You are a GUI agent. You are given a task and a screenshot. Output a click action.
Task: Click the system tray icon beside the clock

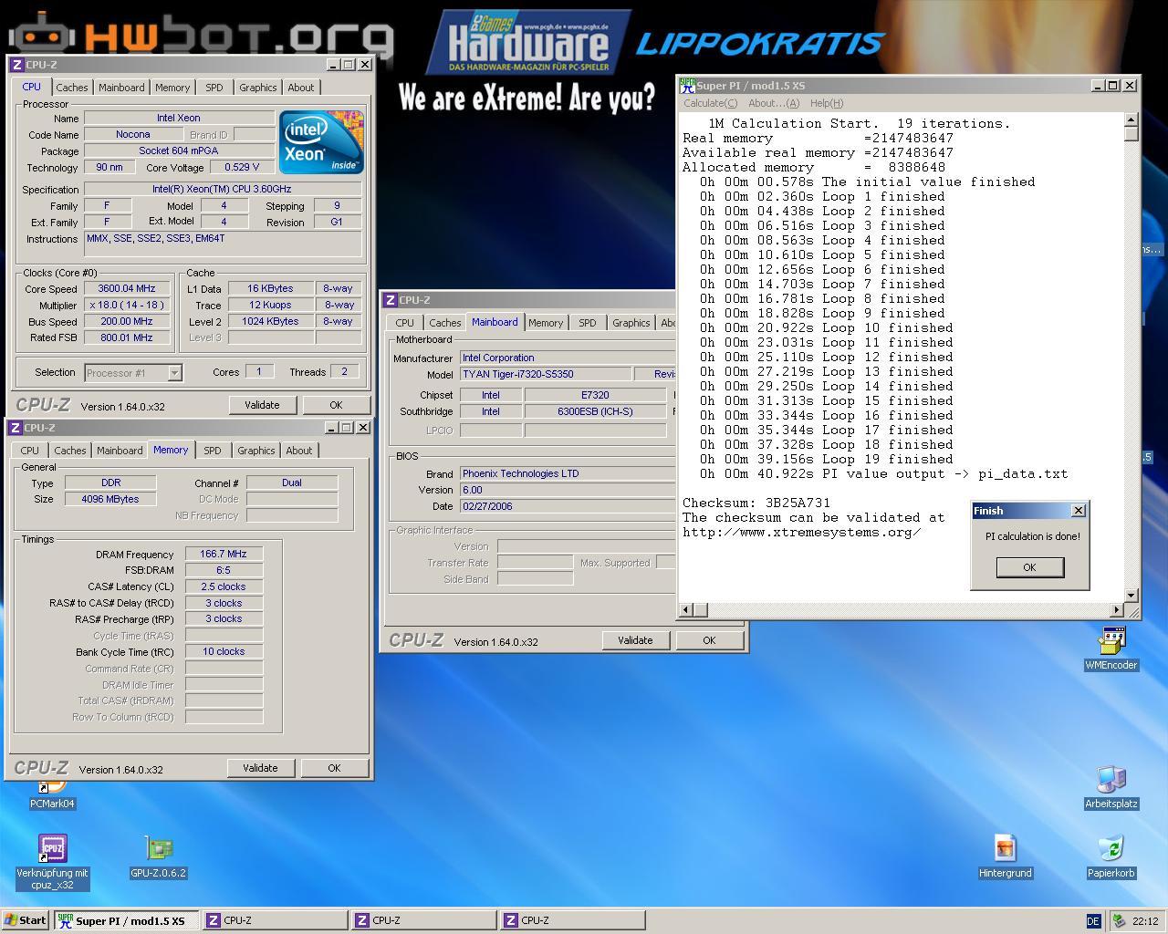(1120, 921)
